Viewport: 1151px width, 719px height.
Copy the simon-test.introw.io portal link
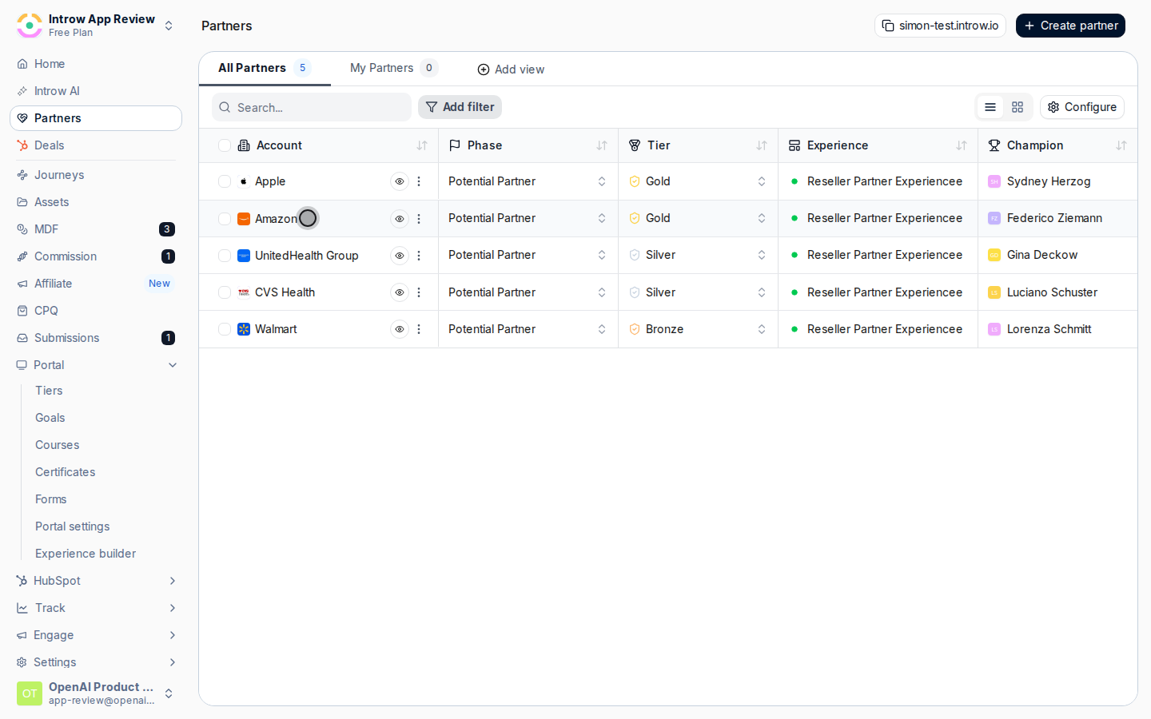(940, 26)
